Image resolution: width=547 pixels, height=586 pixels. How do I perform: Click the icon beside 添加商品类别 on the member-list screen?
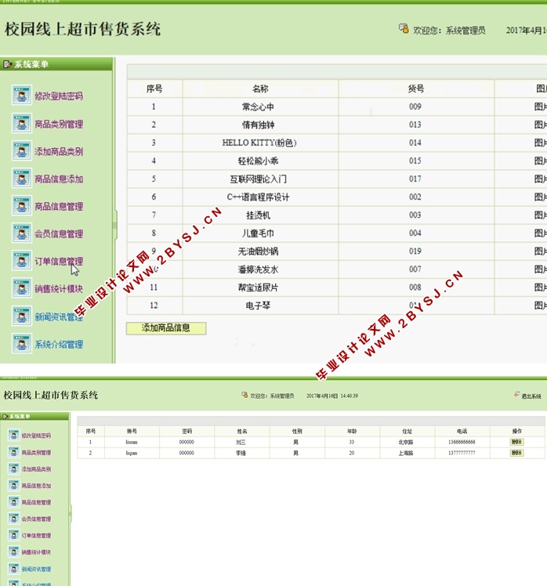(x=14, y=468)
